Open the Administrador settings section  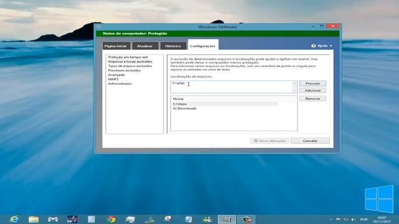[120, 84]
